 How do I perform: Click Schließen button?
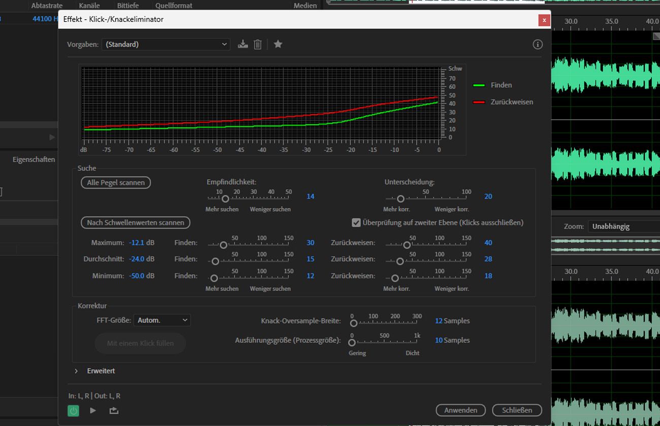tap(517, 410)
